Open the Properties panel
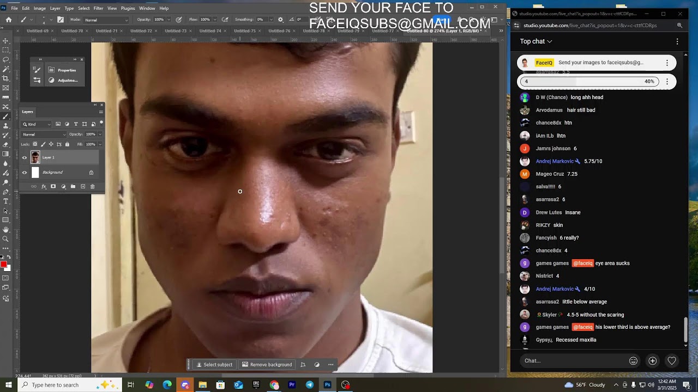Viewport: 698px width, 392px height. [61, 70]
